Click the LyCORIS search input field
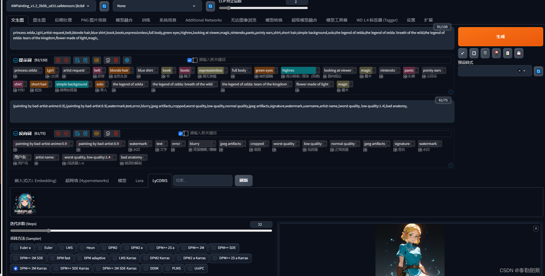 click(203, 181)
